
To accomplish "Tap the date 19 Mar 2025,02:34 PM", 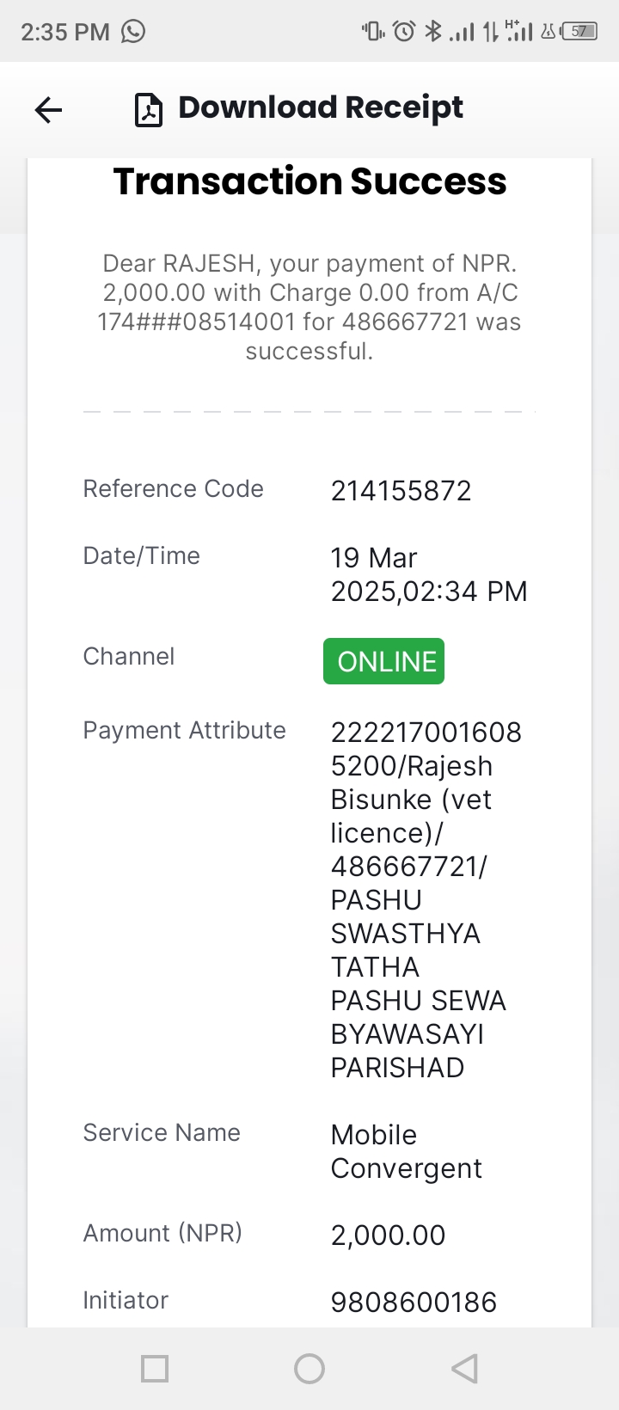I will (x=429, y=574).
